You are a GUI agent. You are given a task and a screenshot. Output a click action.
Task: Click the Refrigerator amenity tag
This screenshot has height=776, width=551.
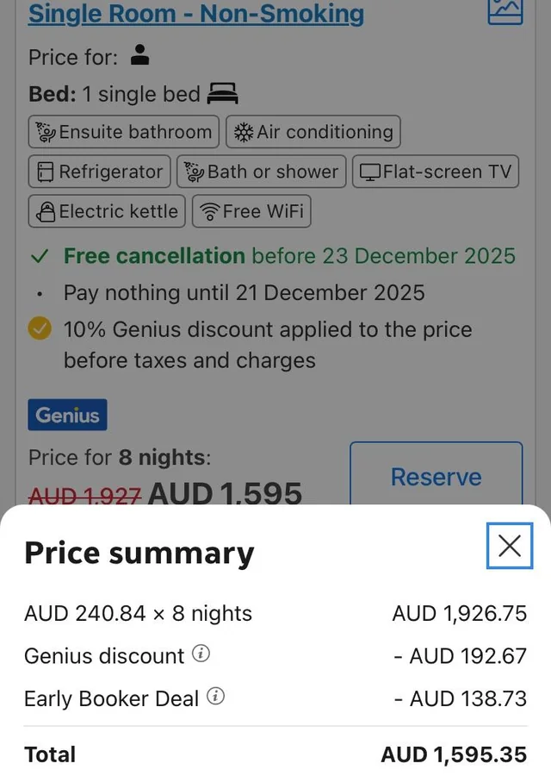click(100, 172)
